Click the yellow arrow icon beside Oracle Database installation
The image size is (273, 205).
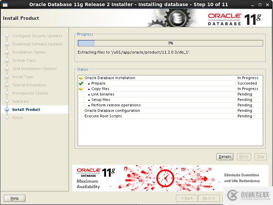[x=81, y=78]
